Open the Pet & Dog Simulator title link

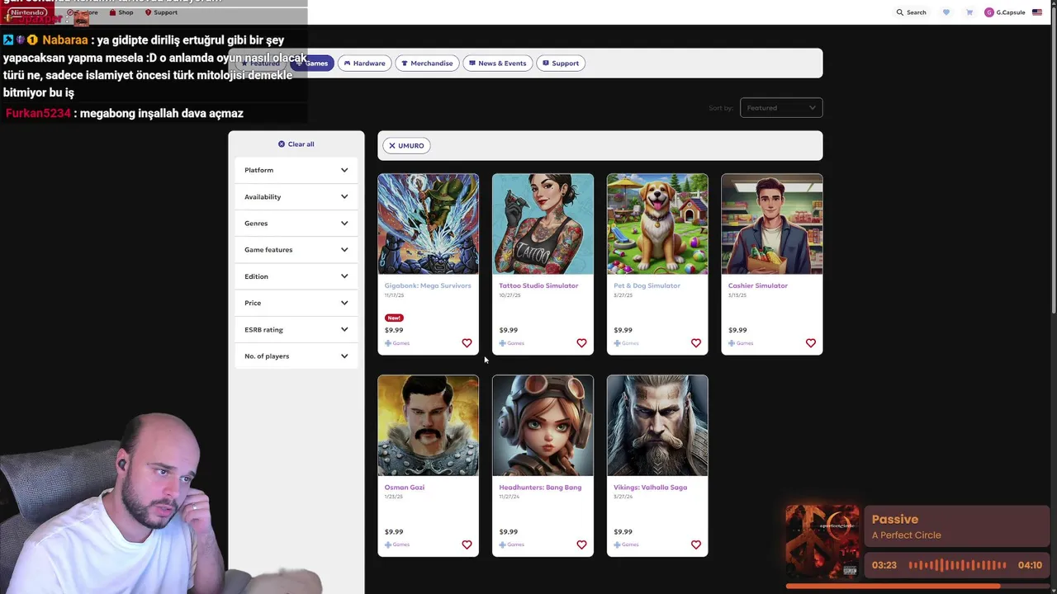click(x=647, y=285)
